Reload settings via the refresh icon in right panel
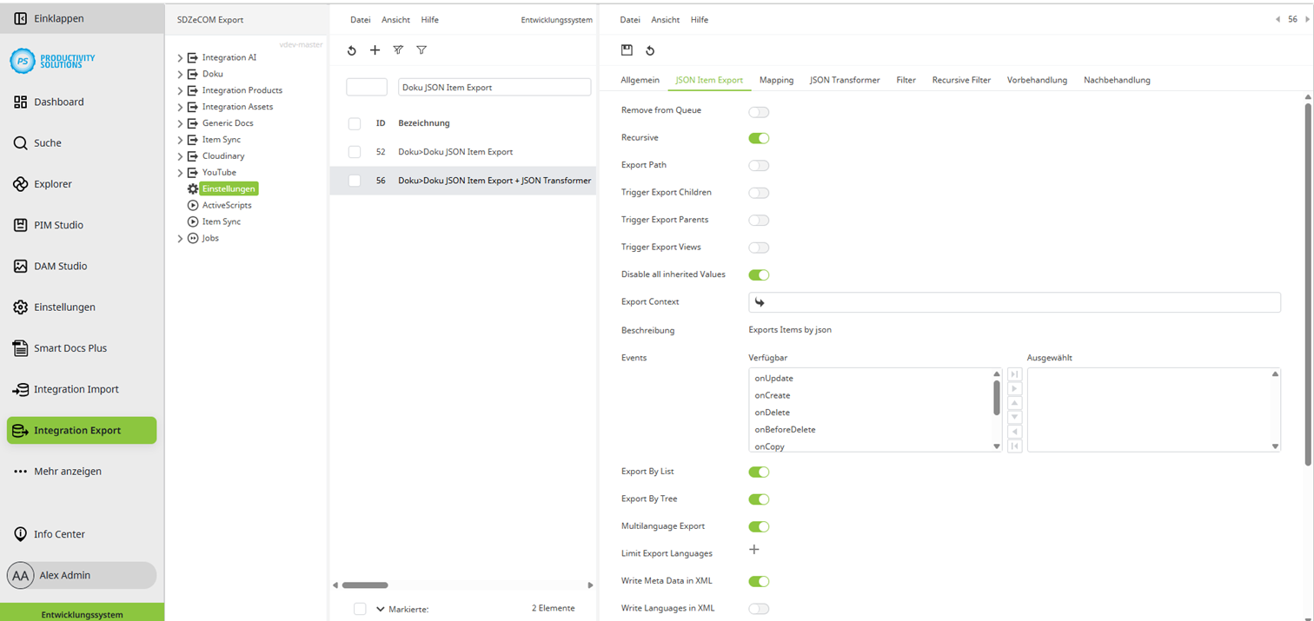 pos(650,50)
